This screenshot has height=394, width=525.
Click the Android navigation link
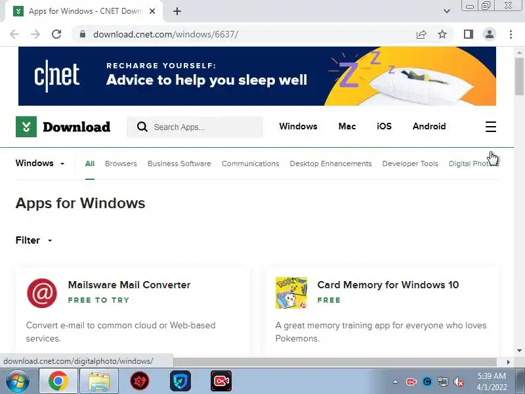click(429, 126)
